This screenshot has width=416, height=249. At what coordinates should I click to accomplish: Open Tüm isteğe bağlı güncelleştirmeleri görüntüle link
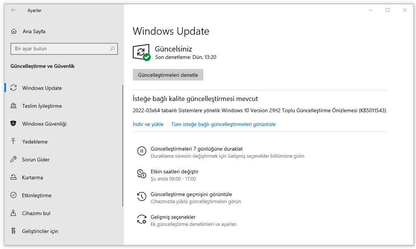(x=223, y=125)
